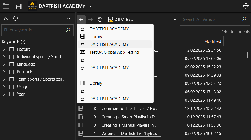
Task: Check the Individual sports keyword checkbox
Action: click(12, 57)
